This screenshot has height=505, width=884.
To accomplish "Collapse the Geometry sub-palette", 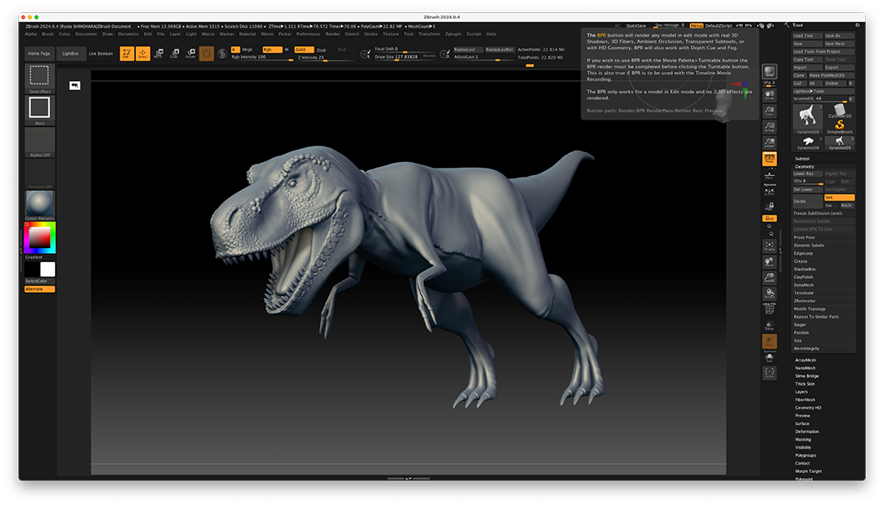I will [805, 166].
